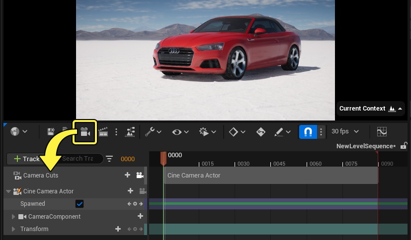Click plus button on Transform row
Viewport: 411px width, 240px height.
tap(118, 229)
